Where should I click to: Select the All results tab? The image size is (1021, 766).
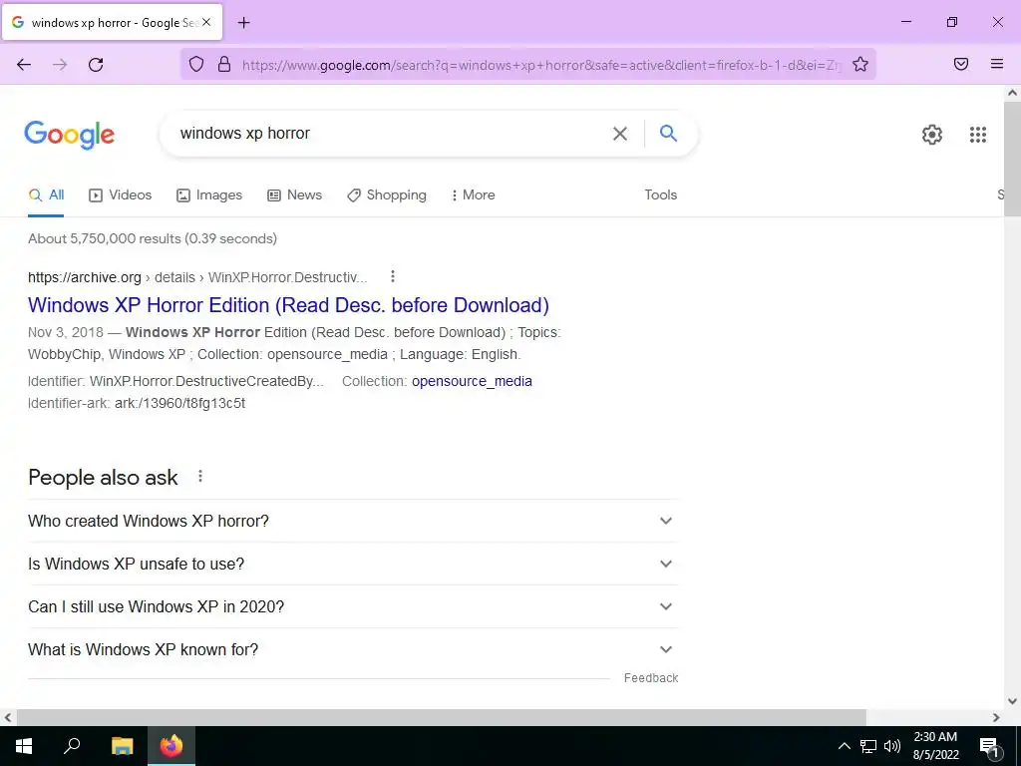click(46, 194)
